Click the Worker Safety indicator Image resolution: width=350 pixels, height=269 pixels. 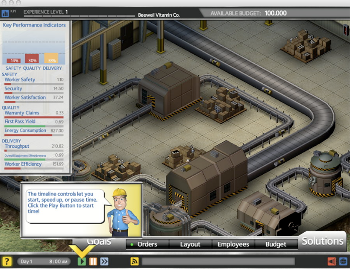[x=20, y=80]
